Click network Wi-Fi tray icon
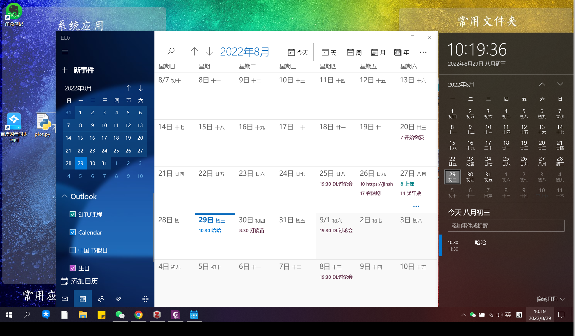This screenshot has width=575, height=336. [x=490, y=315]
